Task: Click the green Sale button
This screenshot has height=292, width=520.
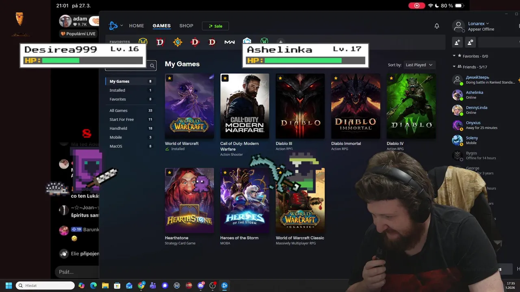Action: click(215, 26)
